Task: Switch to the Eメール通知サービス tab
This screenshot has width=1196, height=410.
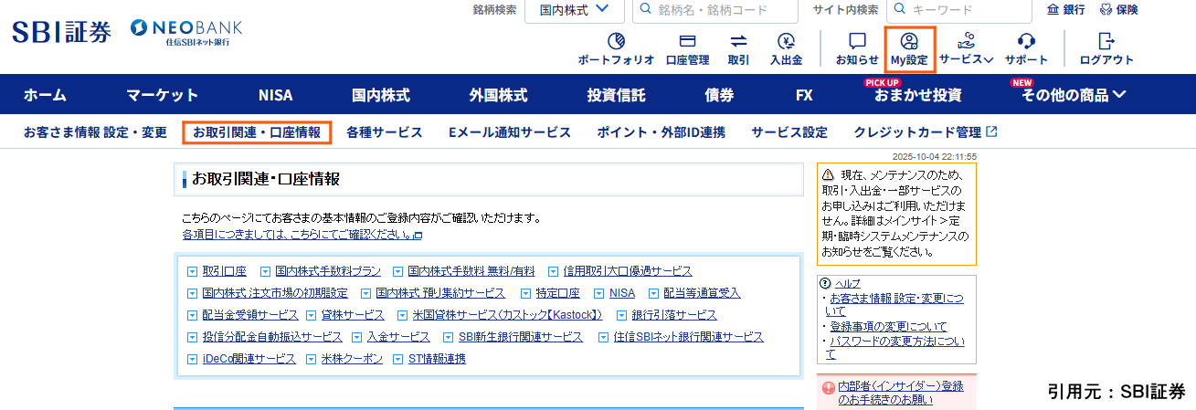Action: click(x=510, y=132)
